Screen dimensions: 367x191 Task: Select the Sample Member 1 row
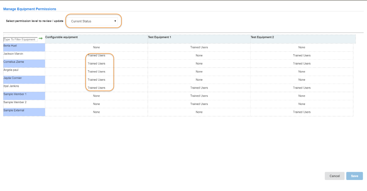[14, 94]
